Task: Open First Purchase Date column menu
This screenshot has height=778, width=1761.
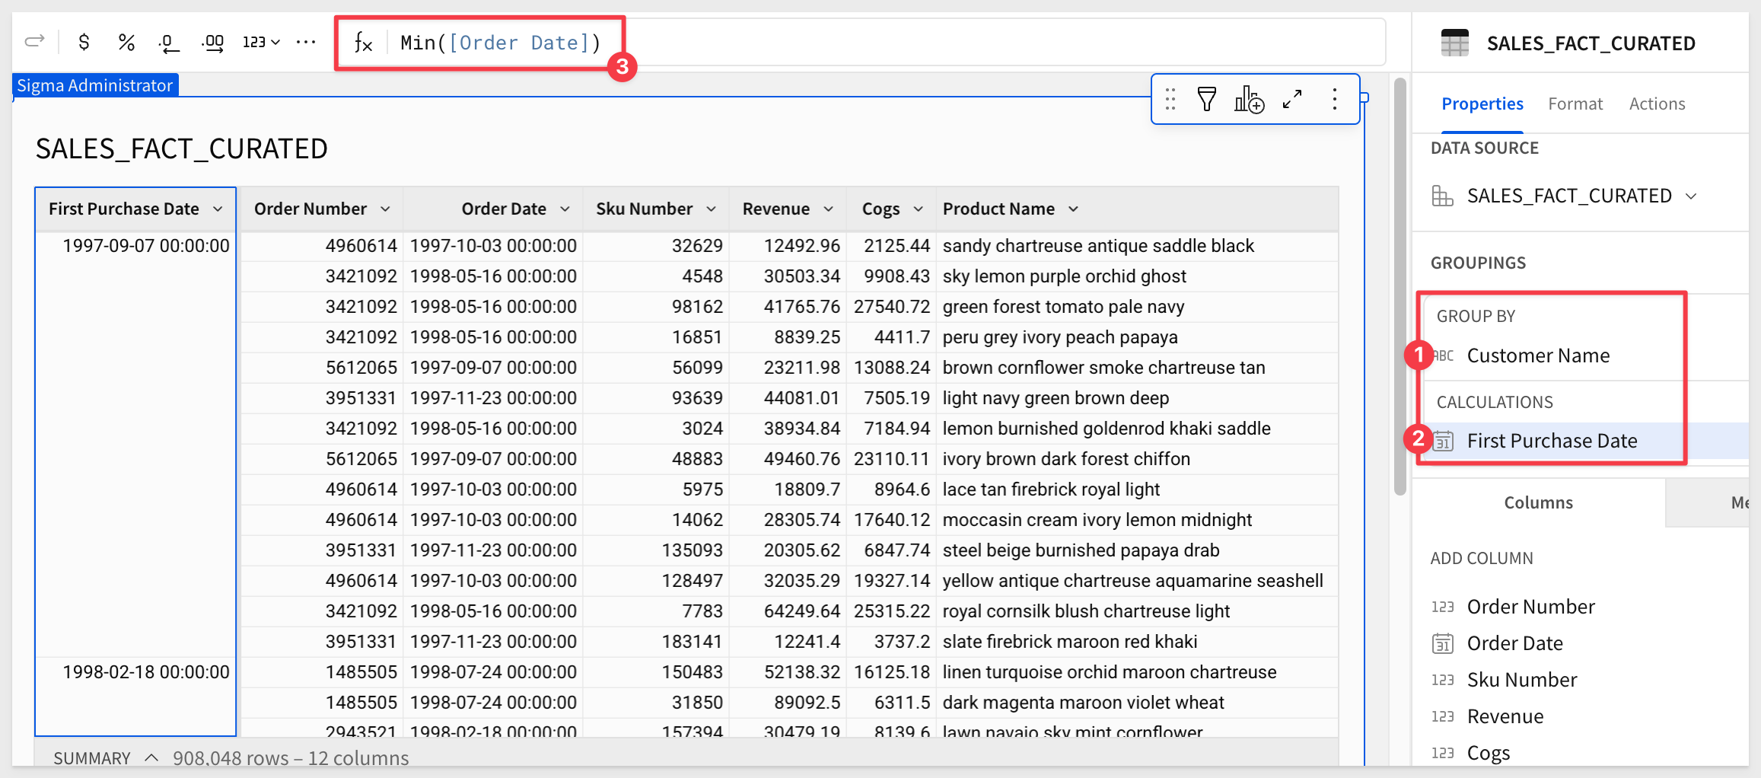Action: (218, 209)
